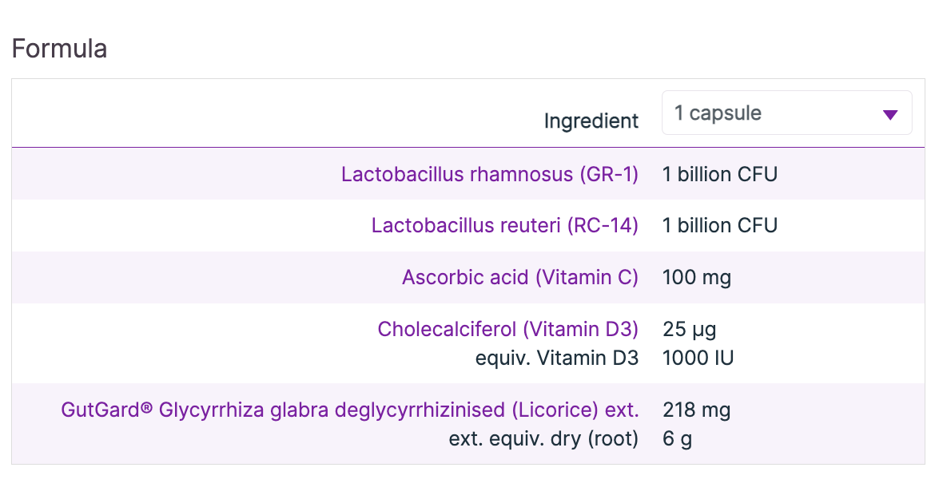The height and width of the screenshot is (503, 935).
Task: Click the 25 µg Cholecalciferol amount
Action: click(x=689, y=329)
